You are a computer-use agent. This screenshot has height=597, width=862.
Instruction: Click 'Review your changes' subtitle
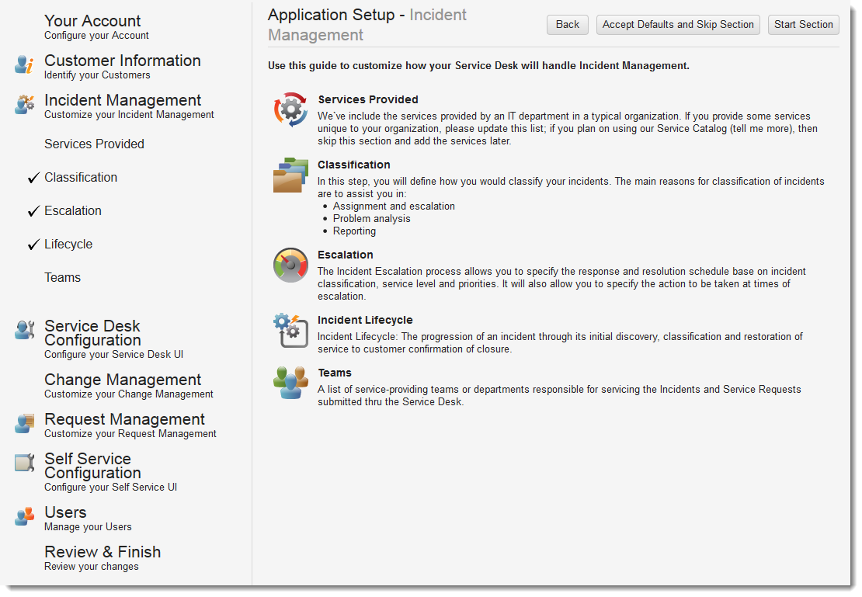92,567
